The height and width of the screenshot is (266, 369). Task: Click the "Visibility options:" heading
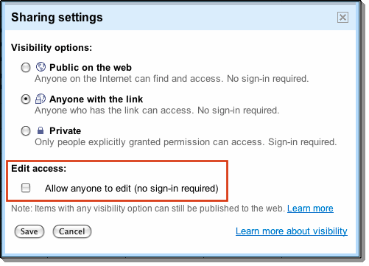pyautogui.click(x=52, y=47)
